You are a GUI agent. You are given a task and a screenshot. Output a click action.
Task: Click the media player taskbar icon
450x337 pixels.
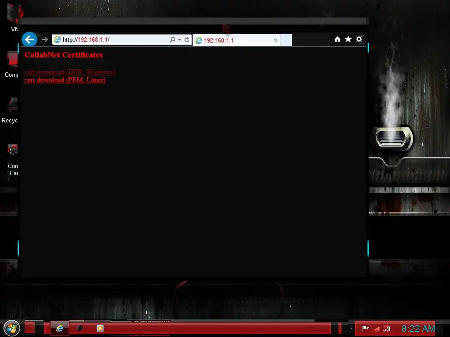pos(100,328)
